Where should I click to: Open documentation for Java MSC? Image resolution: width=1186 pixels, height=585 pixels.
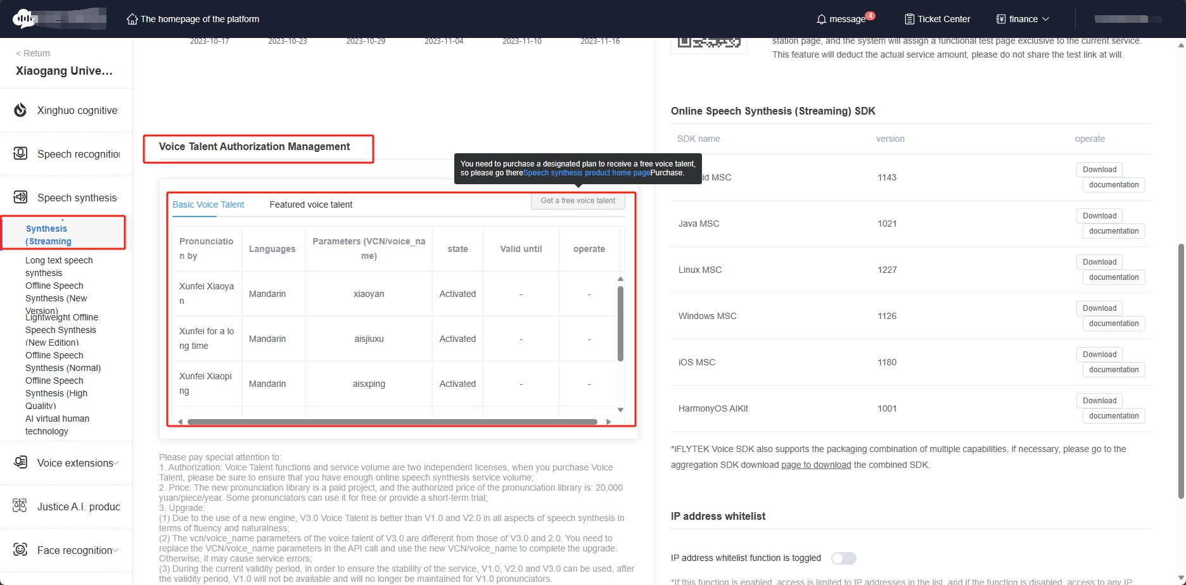click(x=1114, y=231)
